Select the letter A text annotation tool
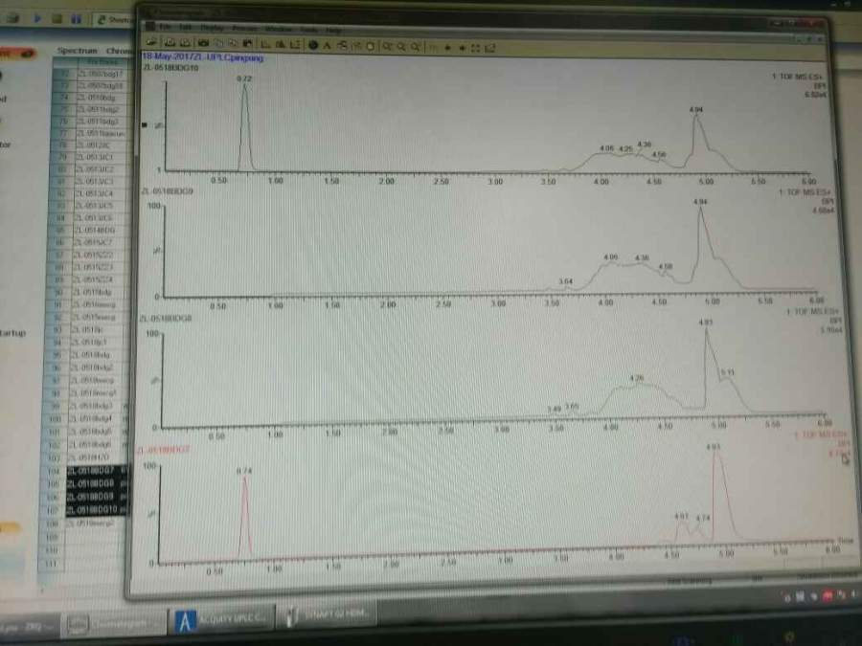Image resolution: width=862 pixels, height=646 pixels. point(328,46)
